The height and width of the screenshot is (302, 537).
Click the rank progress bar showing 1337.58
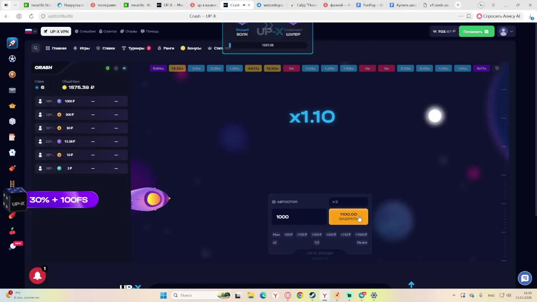pyautogui.click(x=268, y=45)
